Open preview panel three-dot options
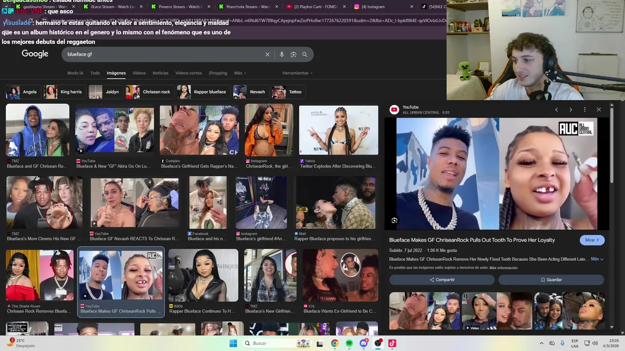The height and width of the screenshot is (351, 625). tap(584, 110)
